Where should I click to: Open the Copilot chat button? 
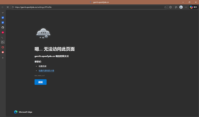coord(193,7)
